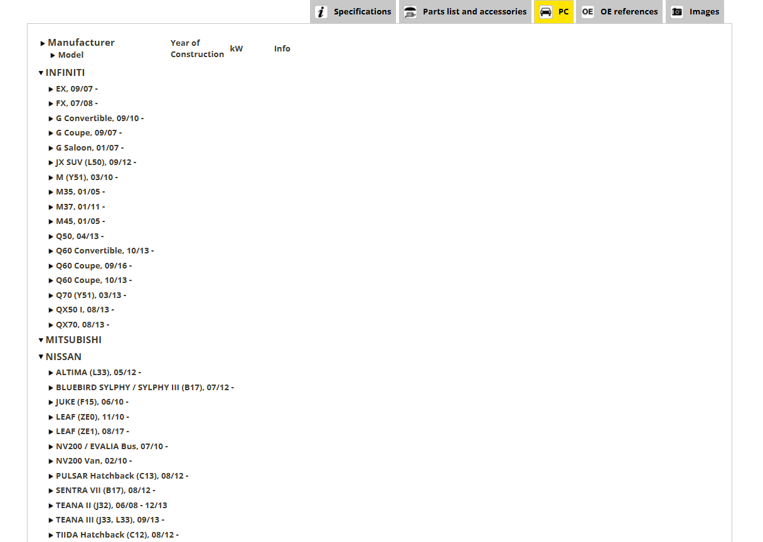Open NV200 / EVALIA Bus, 07/10 row
Screen dimensions: 763x542
[112, 446]
